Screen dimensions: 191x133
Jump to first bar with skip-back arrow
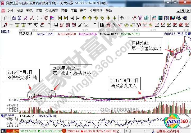coord(60,18)
